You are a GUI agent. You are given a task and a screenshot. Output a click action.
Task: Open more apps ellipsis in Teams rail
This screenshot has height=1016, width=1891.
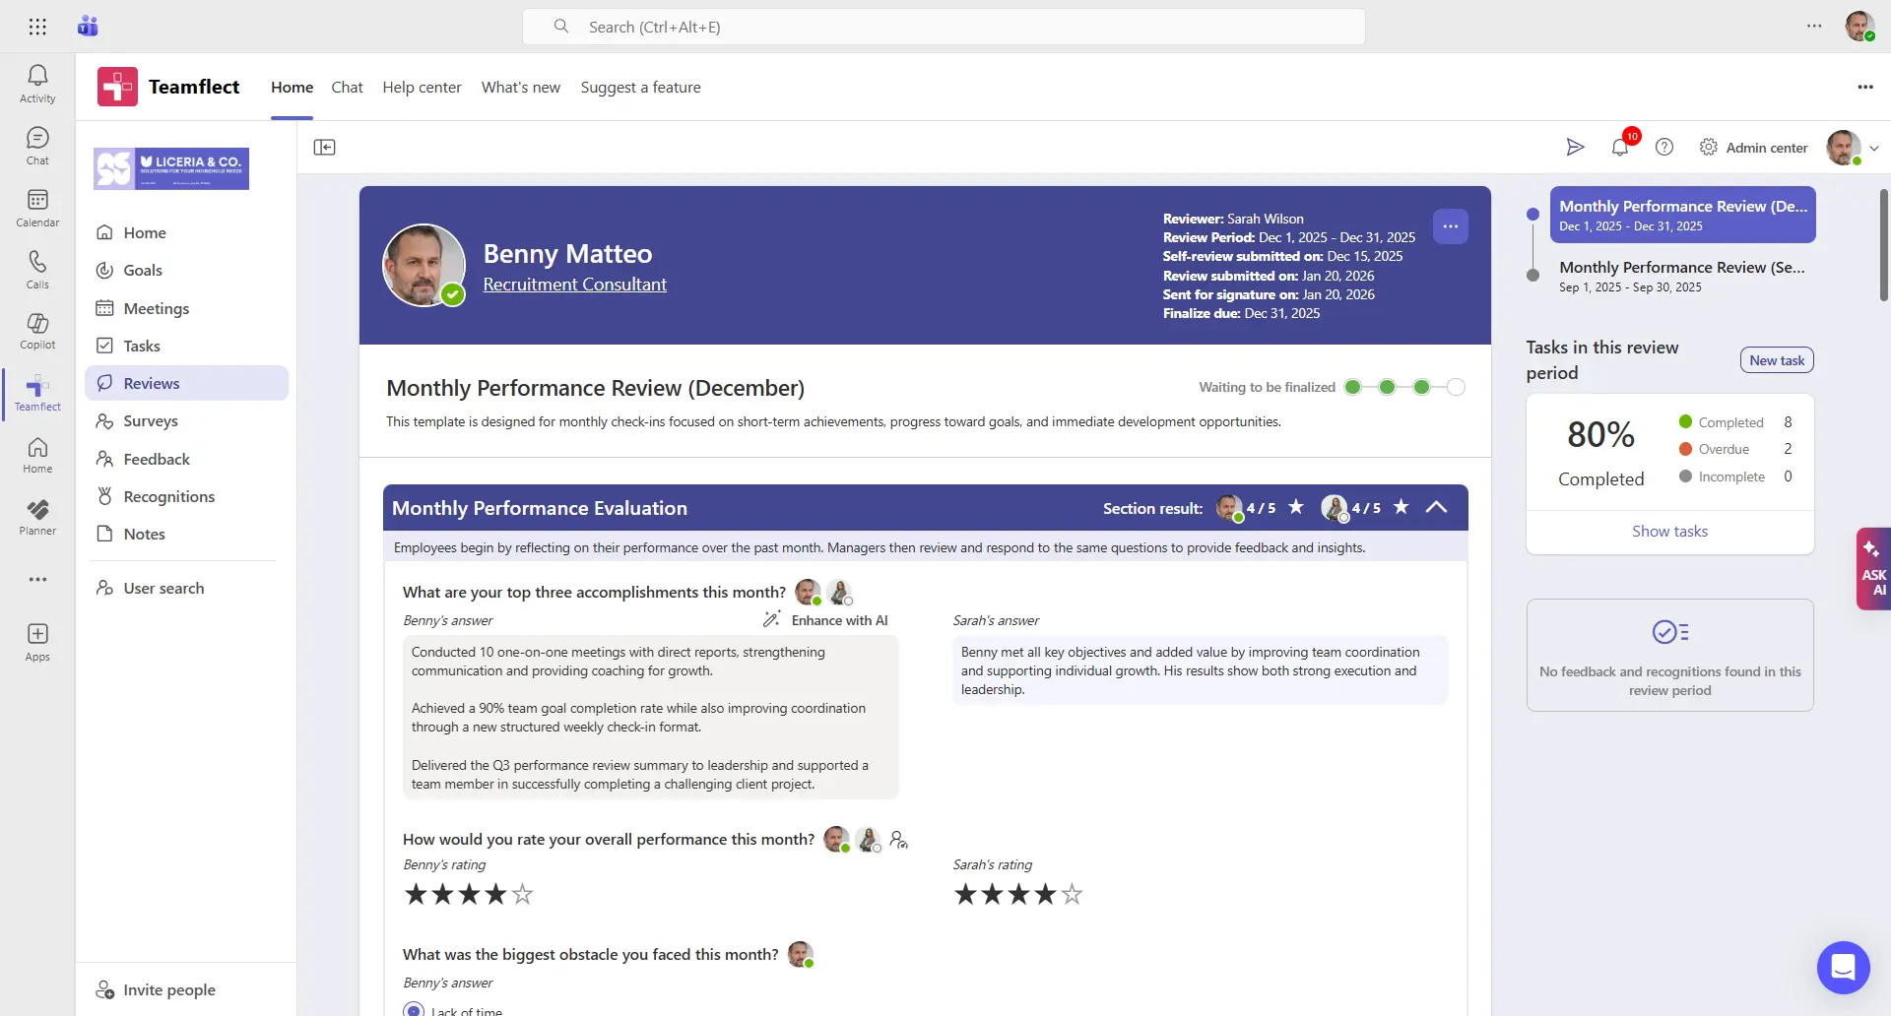(x=37, y=579)
